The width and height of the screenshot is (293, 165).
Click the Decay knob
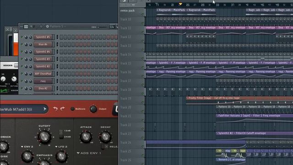(x=105, y=137)
